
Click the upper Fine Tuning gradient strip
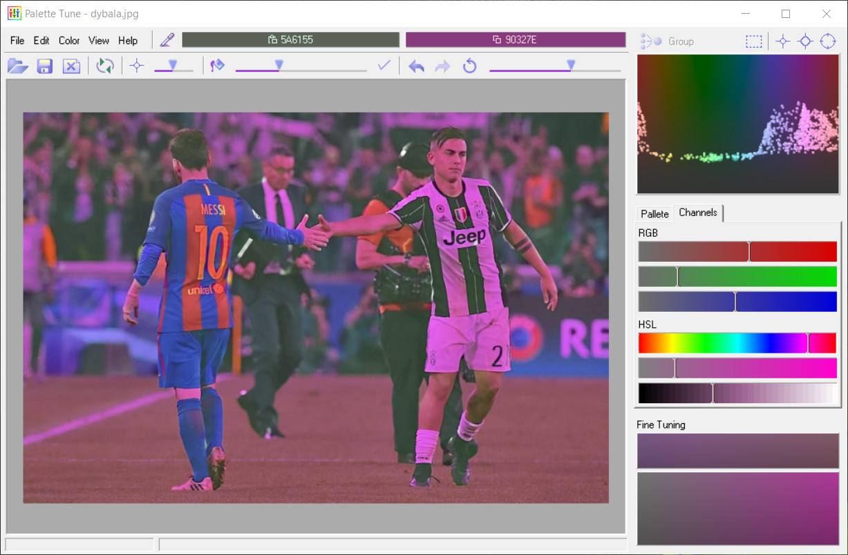click(x=737, y=451)
